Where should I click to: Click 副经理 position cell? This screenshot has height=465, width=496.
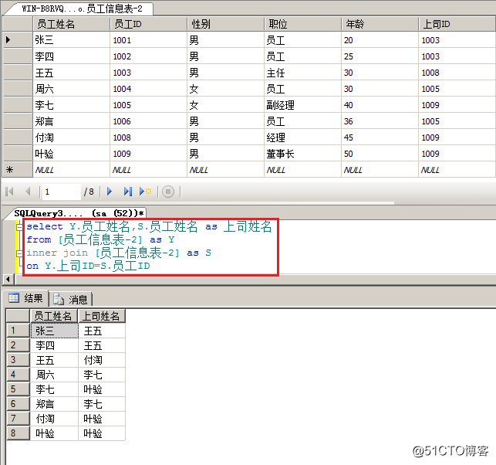click(x=303, y=105)
